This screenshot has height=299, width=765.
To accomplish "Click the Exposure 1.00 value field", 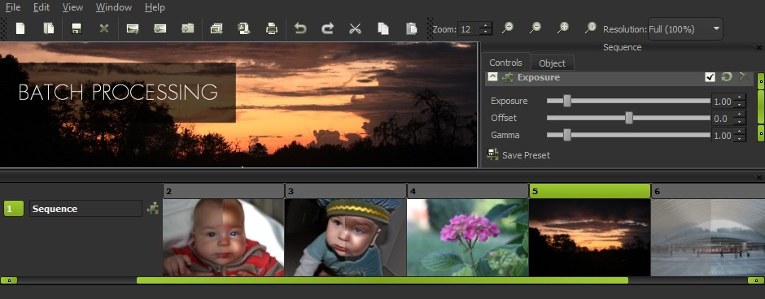I will click(723, 102).
